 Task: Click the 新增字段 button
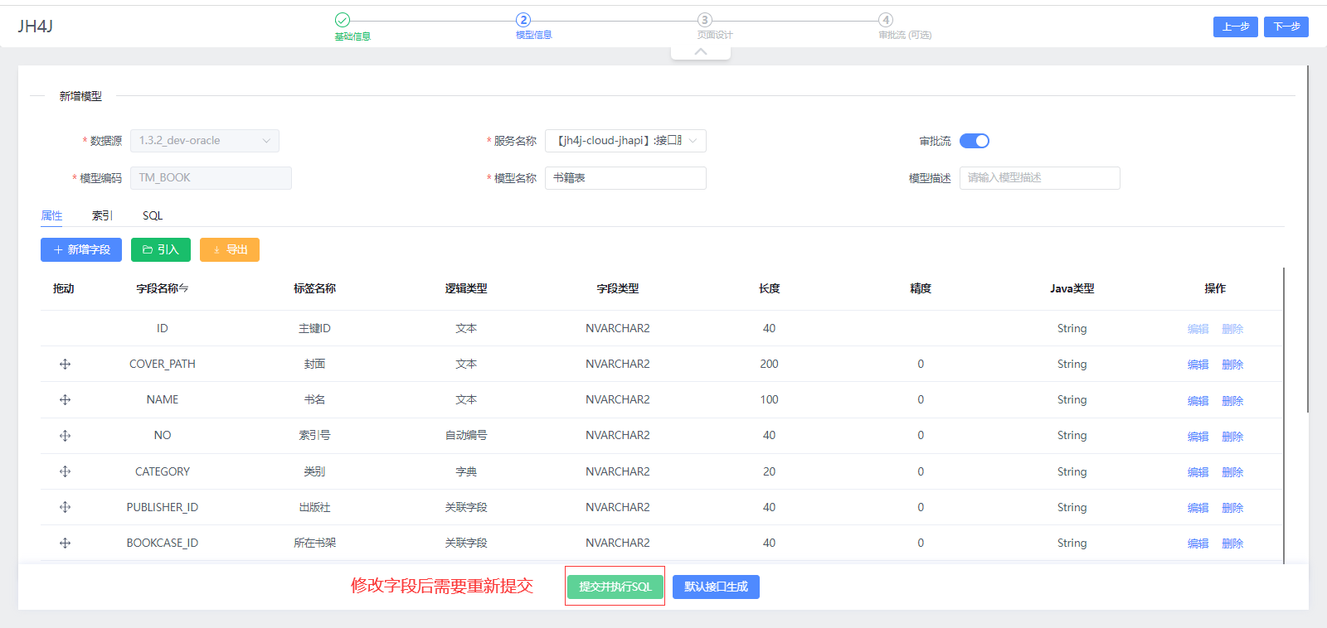81,249
